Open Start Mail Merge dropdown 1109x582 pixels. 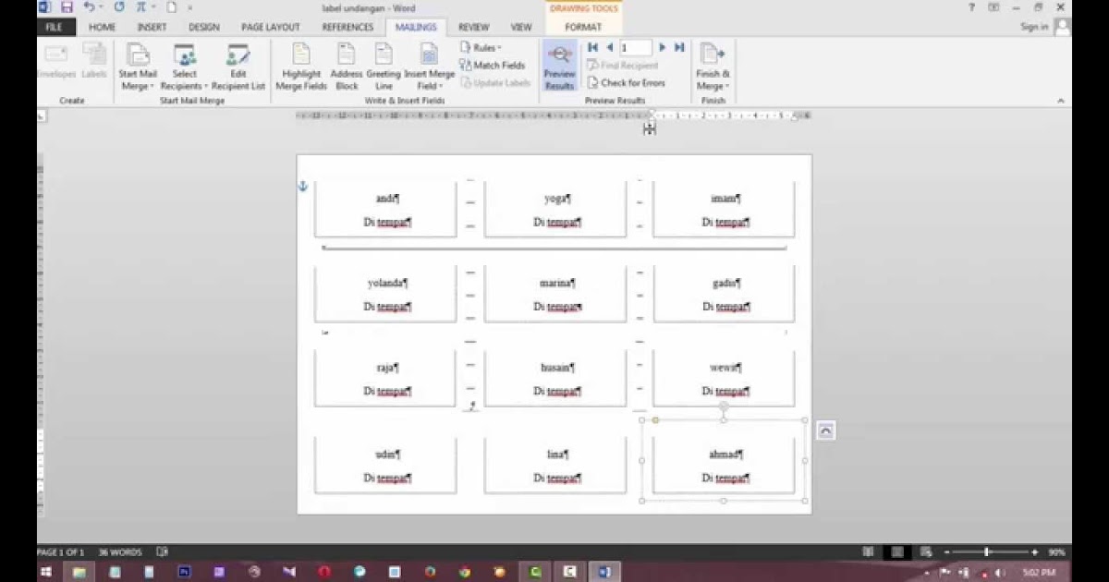click(x=137, y=67)
